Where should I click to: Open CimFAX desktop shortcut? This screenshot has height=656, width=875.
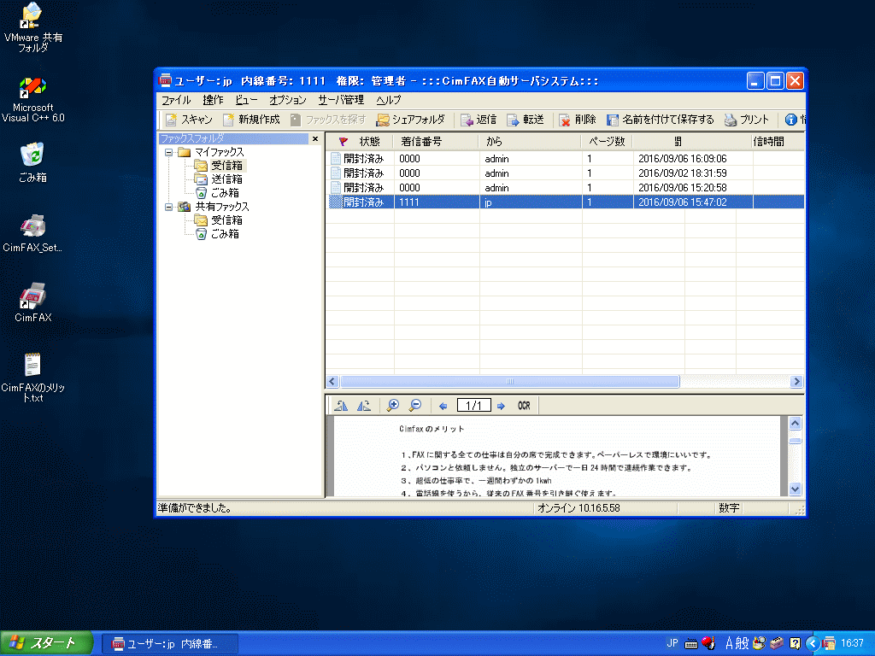(x=33, y=302)
